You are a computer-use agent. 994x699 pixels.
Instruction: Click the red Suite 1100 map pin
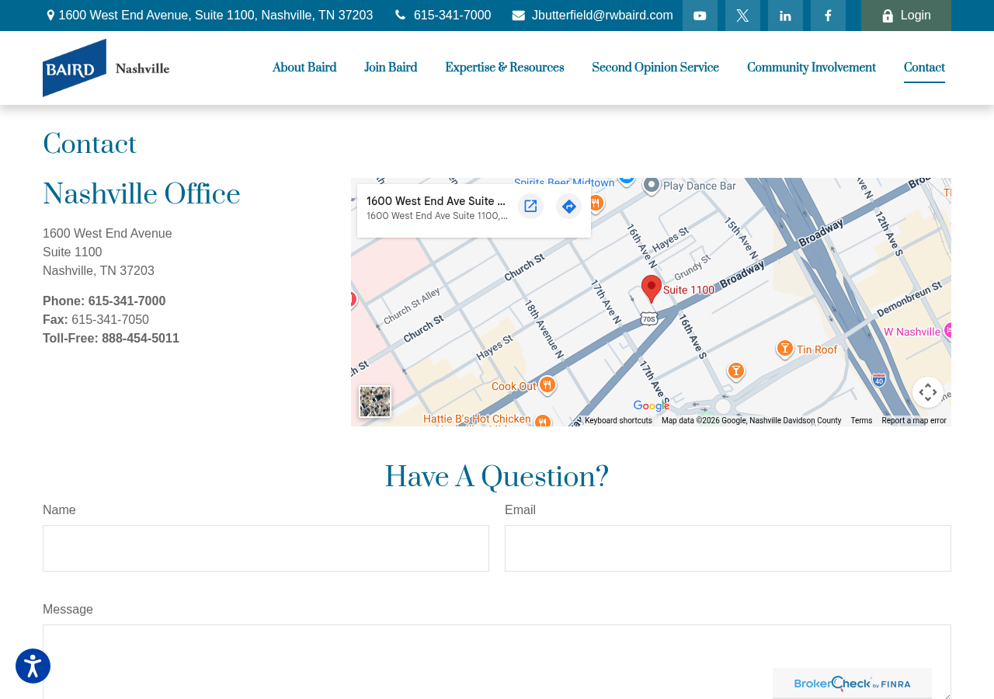652,289
